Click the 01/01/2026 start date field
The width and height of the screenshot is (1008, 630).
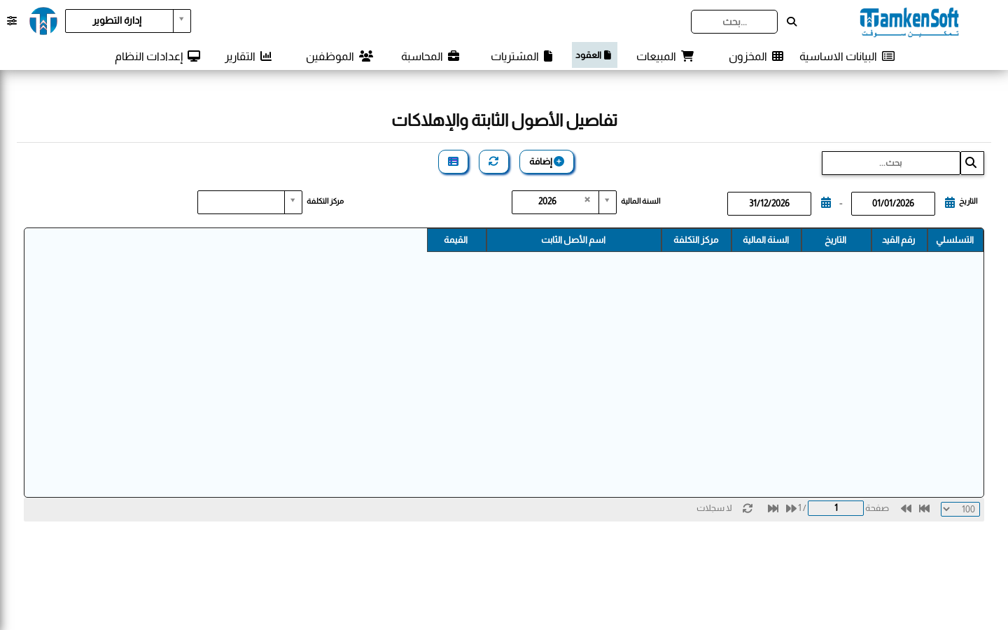pos(893,203)
